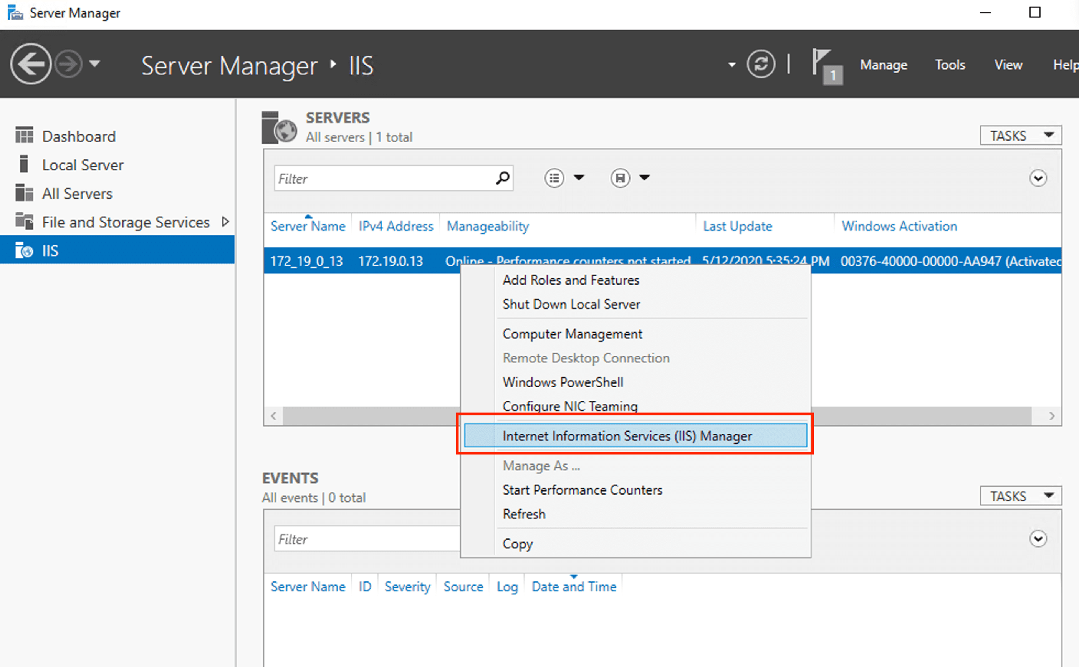This screenshot has width=1079, height=667.
Task: Sort Events by Date and Time column
Action: pos(574,587)
